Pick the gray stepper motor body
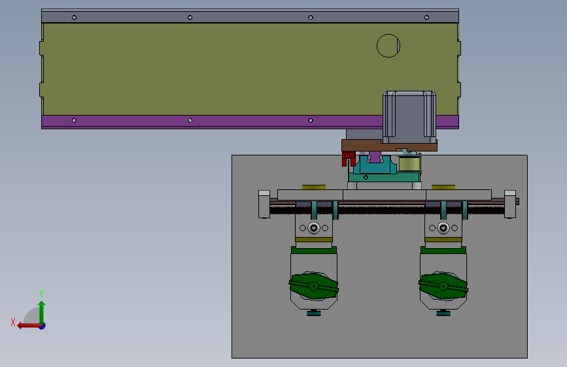This screenshot has height=367, width=567. coord(409,117)
